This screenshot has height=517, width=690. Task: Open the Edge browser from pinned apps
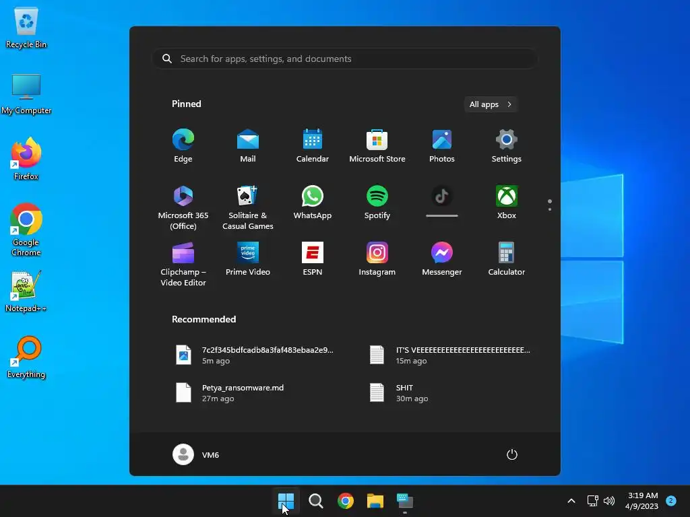point(183,146)
